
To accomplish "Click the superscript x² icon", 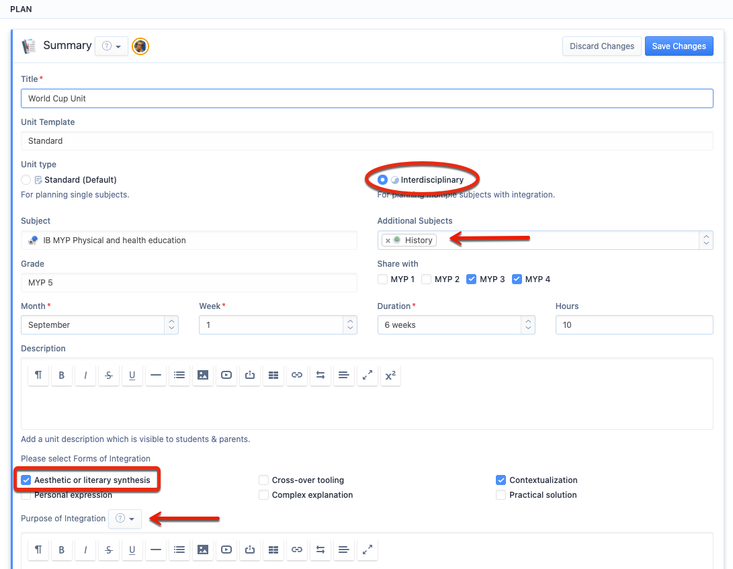I will point(390,376).
